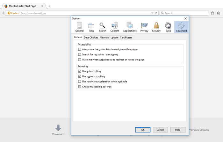
Task: Bookmark this page with the star icon
Action: click(212, 13)
